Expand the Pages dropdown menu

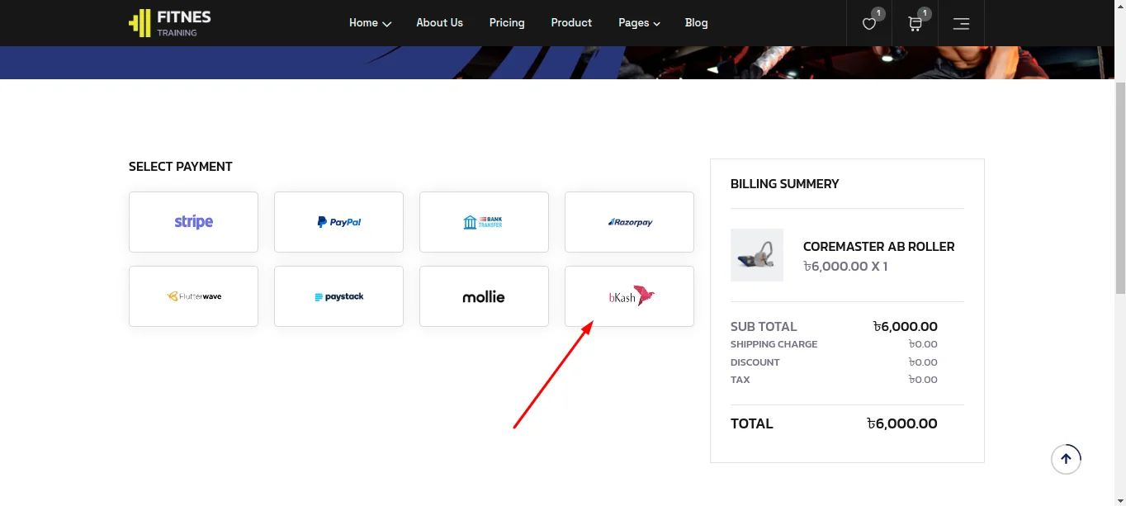point(639,23)
